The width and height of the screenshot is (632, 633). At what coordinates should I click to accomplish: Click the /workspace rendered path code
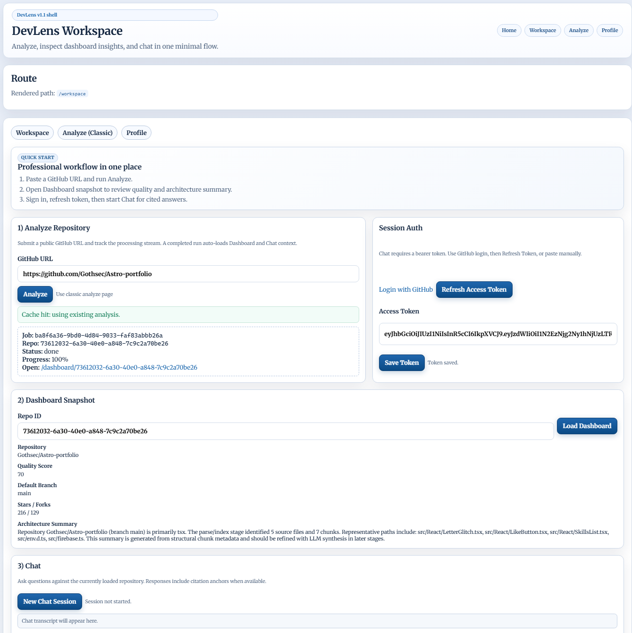click(x=73, y=93)
